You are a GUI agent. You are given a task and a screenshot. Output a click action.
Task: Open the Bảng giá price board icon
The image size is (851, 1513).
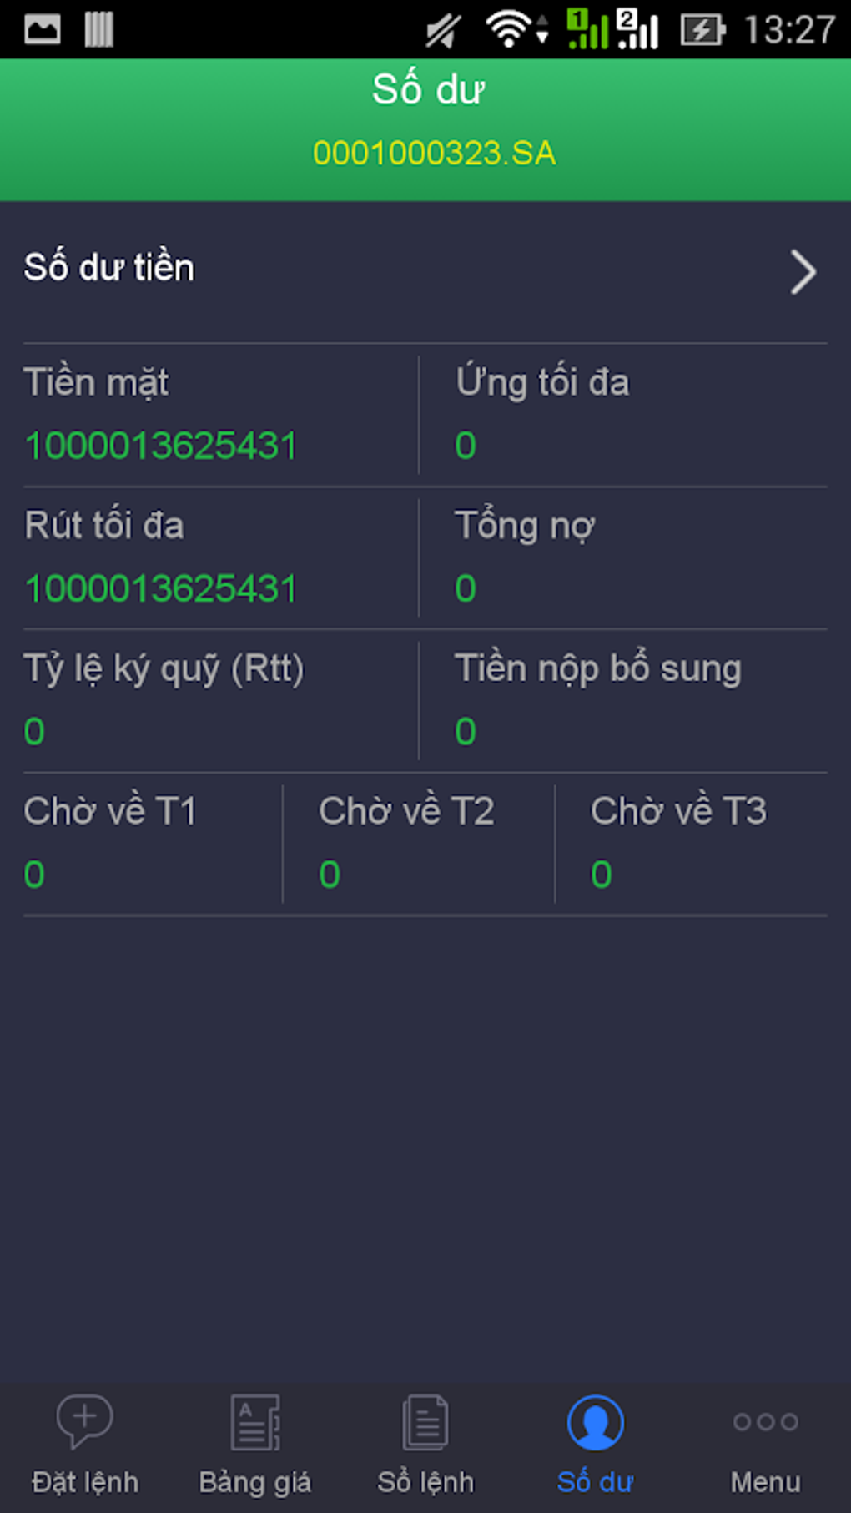(254, 1422)
